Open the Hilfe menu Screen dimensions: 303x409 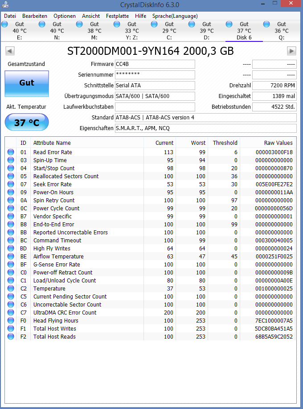[x=141, y=16]
